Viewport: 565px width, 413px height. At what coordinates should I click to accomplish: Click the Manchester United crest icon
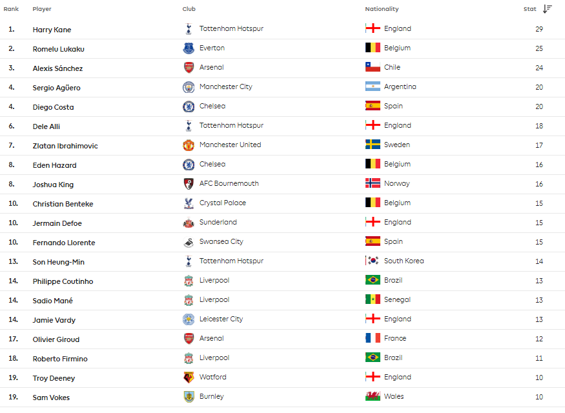(189, 145)
